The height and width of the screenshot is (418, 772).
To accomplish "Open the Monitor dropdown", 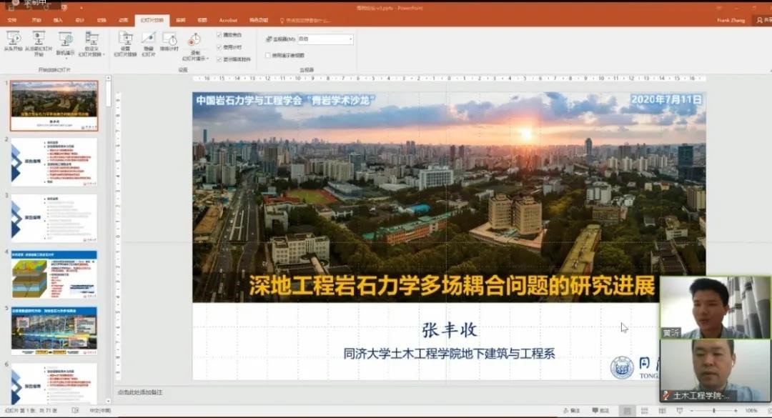I will coord(325,39).
